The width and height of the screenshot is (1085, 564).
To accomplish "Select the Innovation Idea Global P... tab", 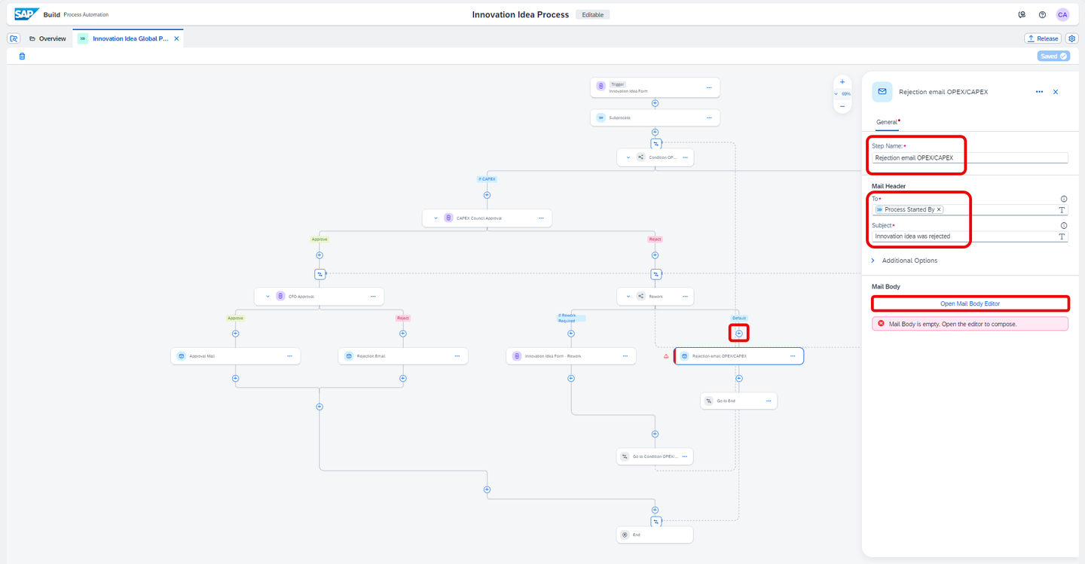I will (130, 38).
